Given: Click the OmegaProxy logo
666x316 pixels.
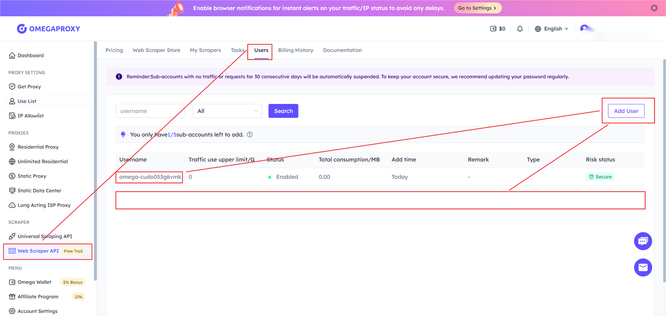Looking at the screenshot, I should tap(48, 29).
